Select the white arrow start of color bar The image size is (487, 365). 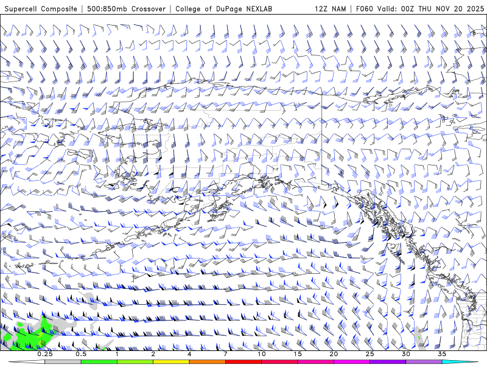27,362
